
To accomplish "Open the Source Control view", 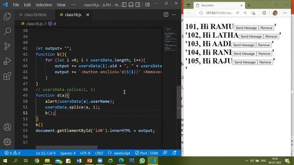I will (x=7, y=46).
